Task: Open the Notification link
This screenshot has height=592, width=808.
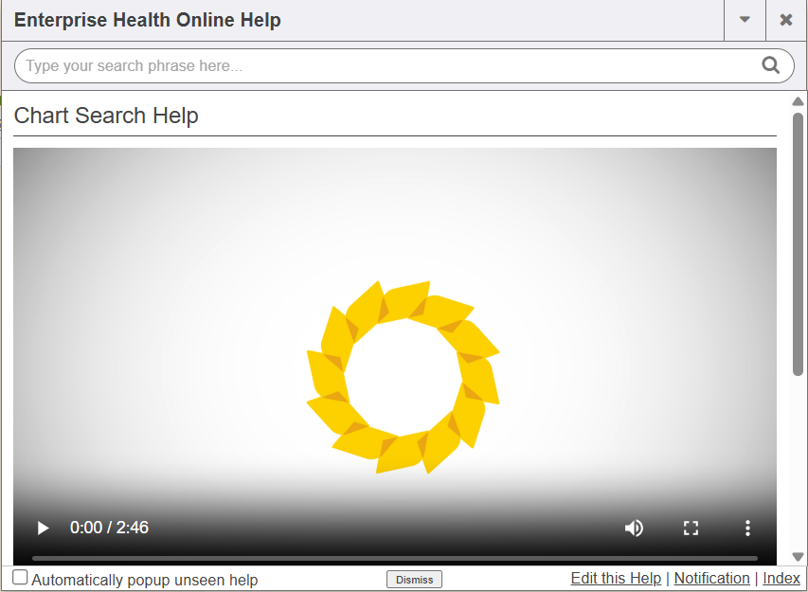Action: point(711,578)
